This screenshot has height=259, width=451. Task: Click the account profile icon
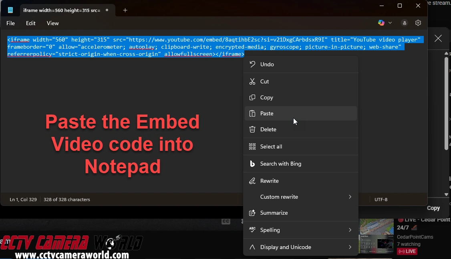(x=405, y=23)
